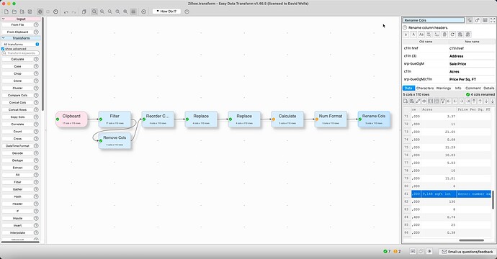Select the Remove Cols node
The height and width of the screenshot is (259, 497).
point(115,140)
